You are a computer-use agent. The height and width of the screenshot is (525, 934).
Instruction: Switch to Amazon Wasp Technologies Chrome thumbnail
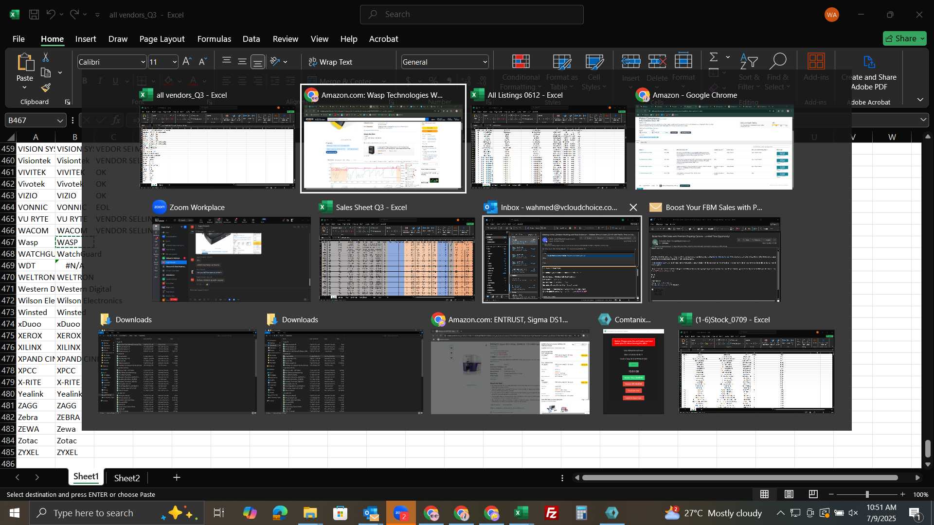pyautogui.click(x=383, y=147)
